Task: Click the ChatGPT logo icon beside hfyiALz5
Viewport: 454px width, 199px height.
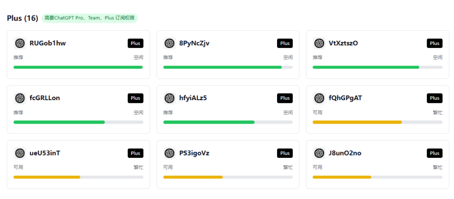Action: pyautogui.click(x=169, y=98)
